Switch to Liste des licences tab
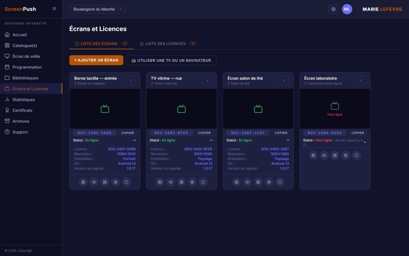Image resolution: width=409 pixels, height=256 pixels. 168,44
